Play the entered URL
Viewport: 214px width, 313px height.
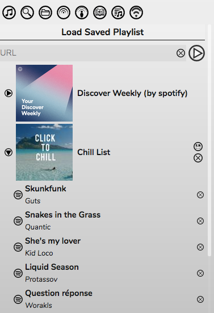(x=196, y=53)
